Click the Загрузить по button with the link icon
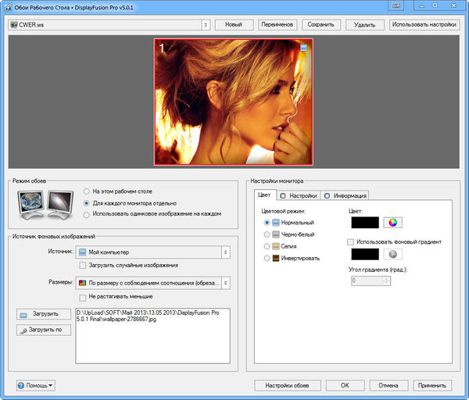 pyautogui.click(x=44, y=330)
